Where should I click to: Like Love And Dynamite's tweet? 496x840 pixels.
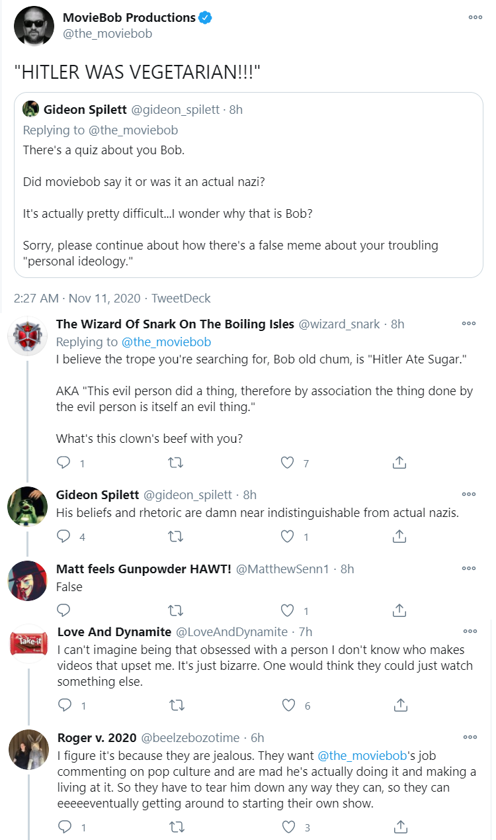click(288, 706)
